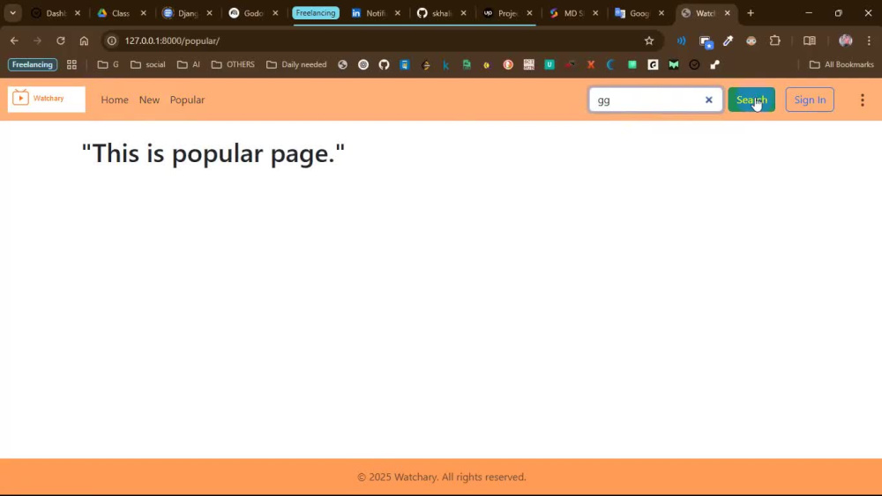This screenshot has height=496, width=882.
Task: Click the blue sound-wave extension icon
Action: coord(681,41)
